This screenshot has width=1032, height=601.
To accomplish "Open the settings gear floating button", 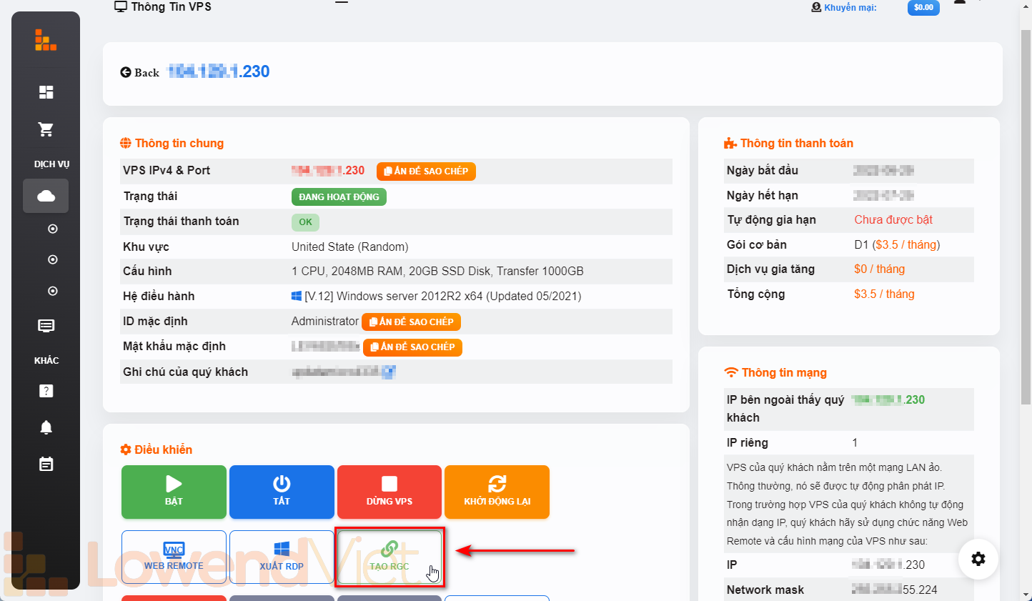I will [x=978, y=559].
